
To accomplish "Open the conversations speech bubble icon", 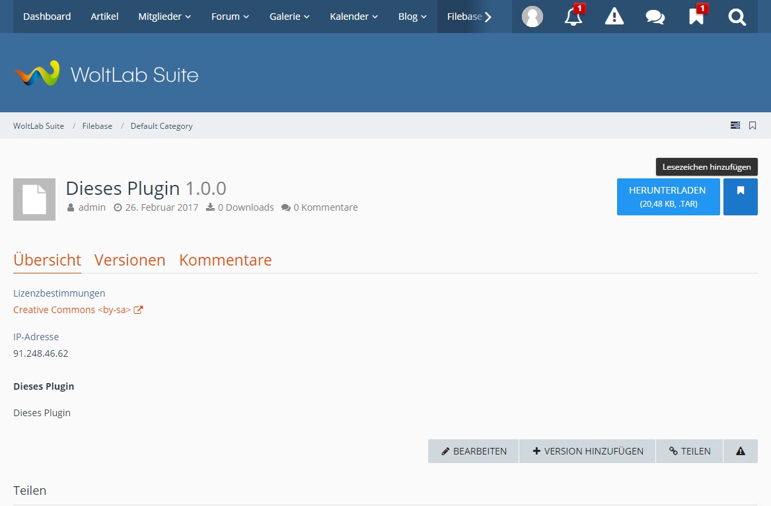I will tap(655, 17).
